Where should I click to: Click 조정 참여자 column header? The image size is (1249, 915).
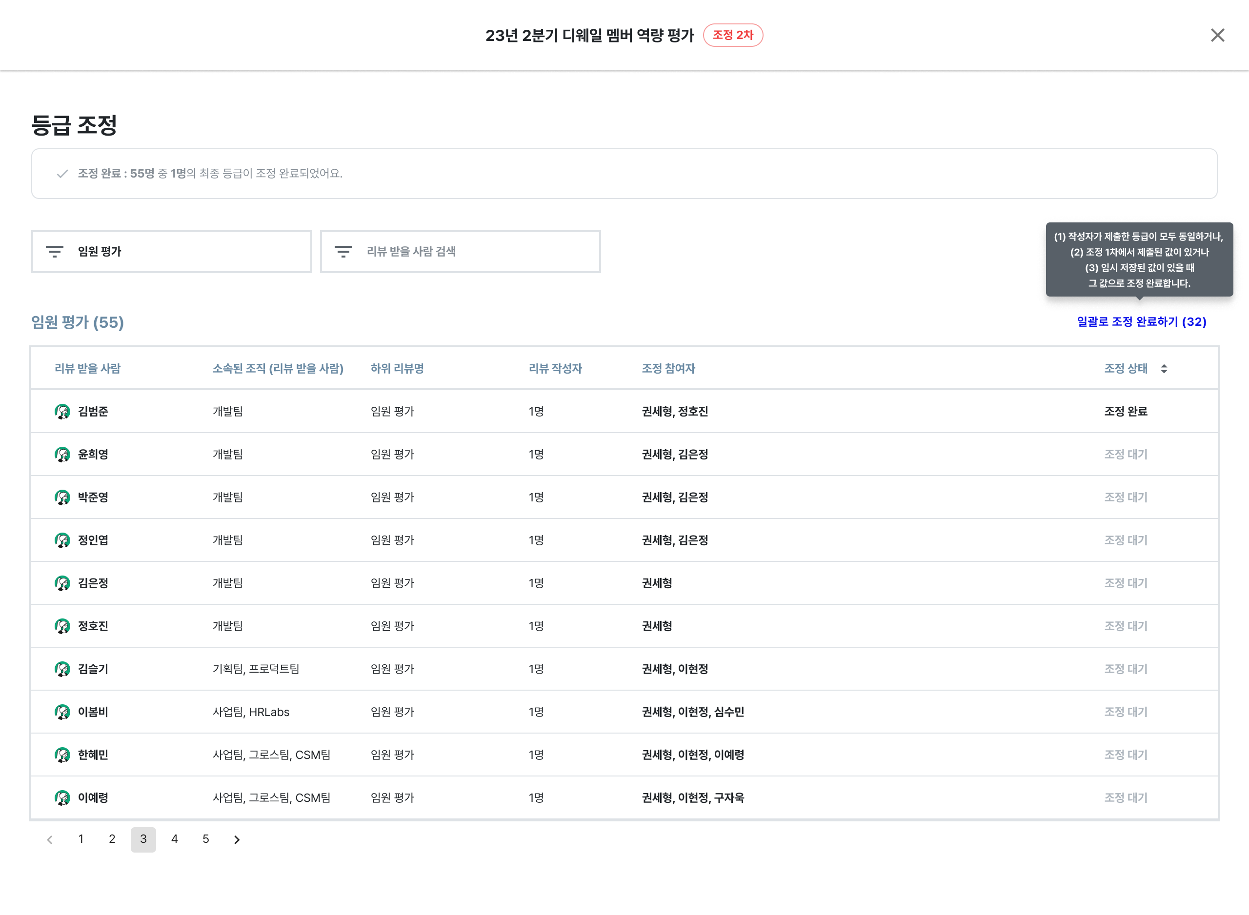[x=668, y=369]
